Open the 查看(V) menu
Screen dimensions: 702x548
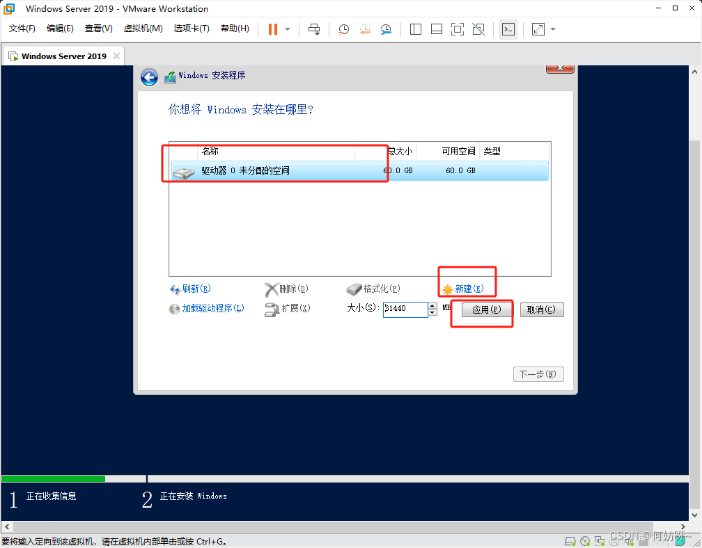98,29
